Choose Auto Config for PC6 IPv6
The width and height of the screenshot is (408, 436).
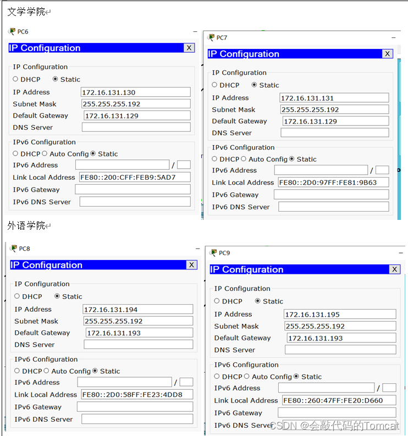45,153
